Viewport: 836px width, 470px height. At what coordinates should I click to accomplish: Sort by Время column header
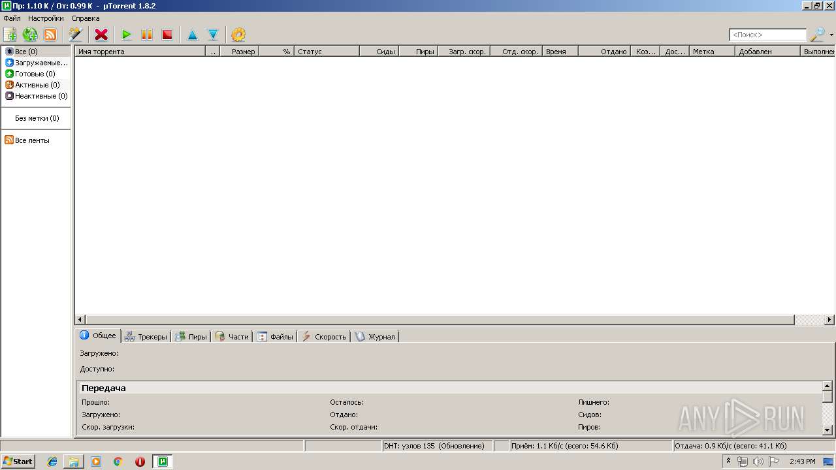click(x=560, y=52)
